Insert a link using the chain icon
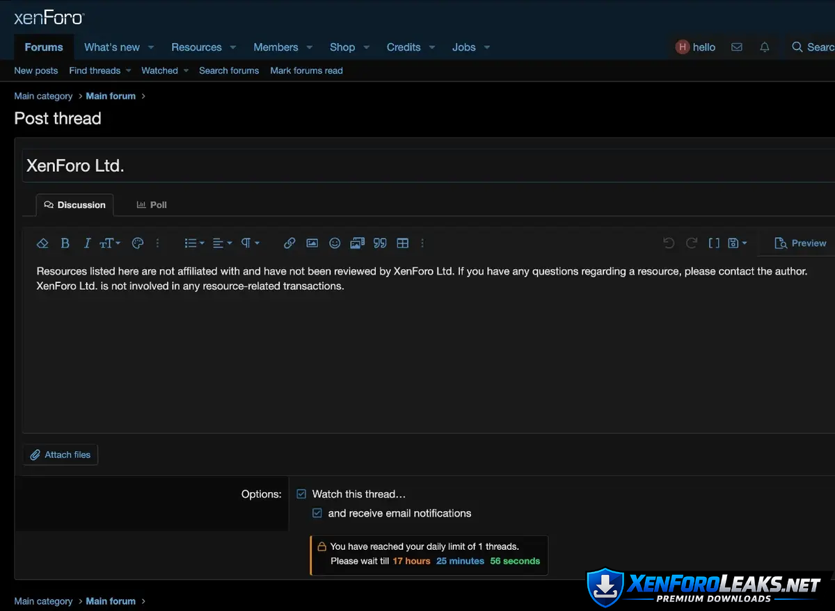835x611 pixels. (x=289, y=243)
